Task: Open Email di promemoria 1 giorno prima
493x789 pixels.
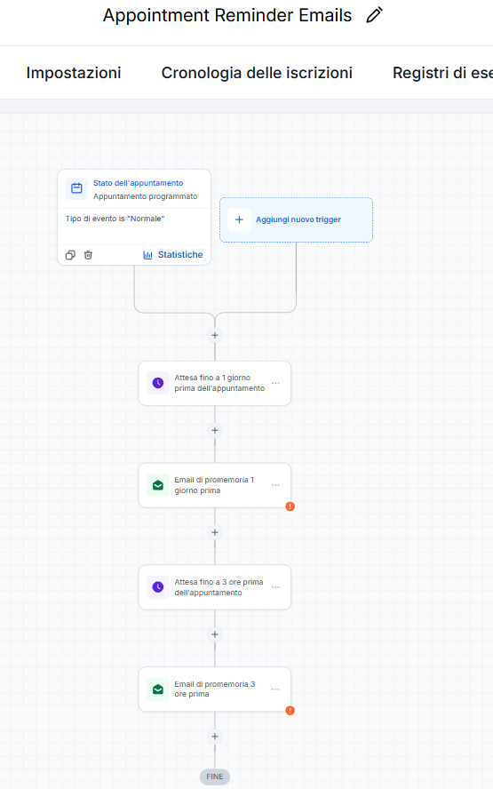Action: click(x=214, y=485)
